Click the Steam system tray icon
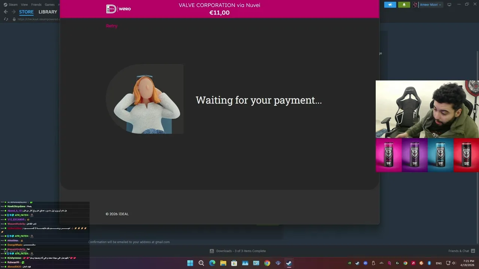 point(357,263)
